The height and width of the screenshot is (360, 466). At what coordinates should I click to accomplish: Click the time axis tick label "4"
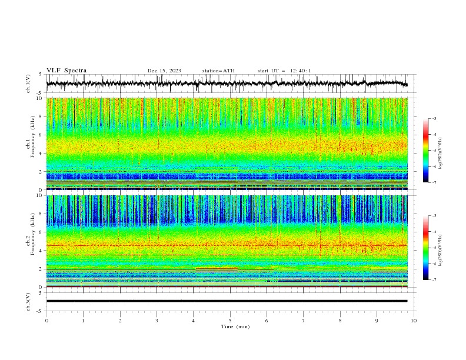tap(194, 321)
